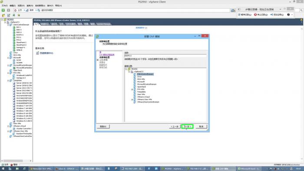Collapse the PE2950 root node in left tree
This screenshot has height=171, width=304.
2,20
